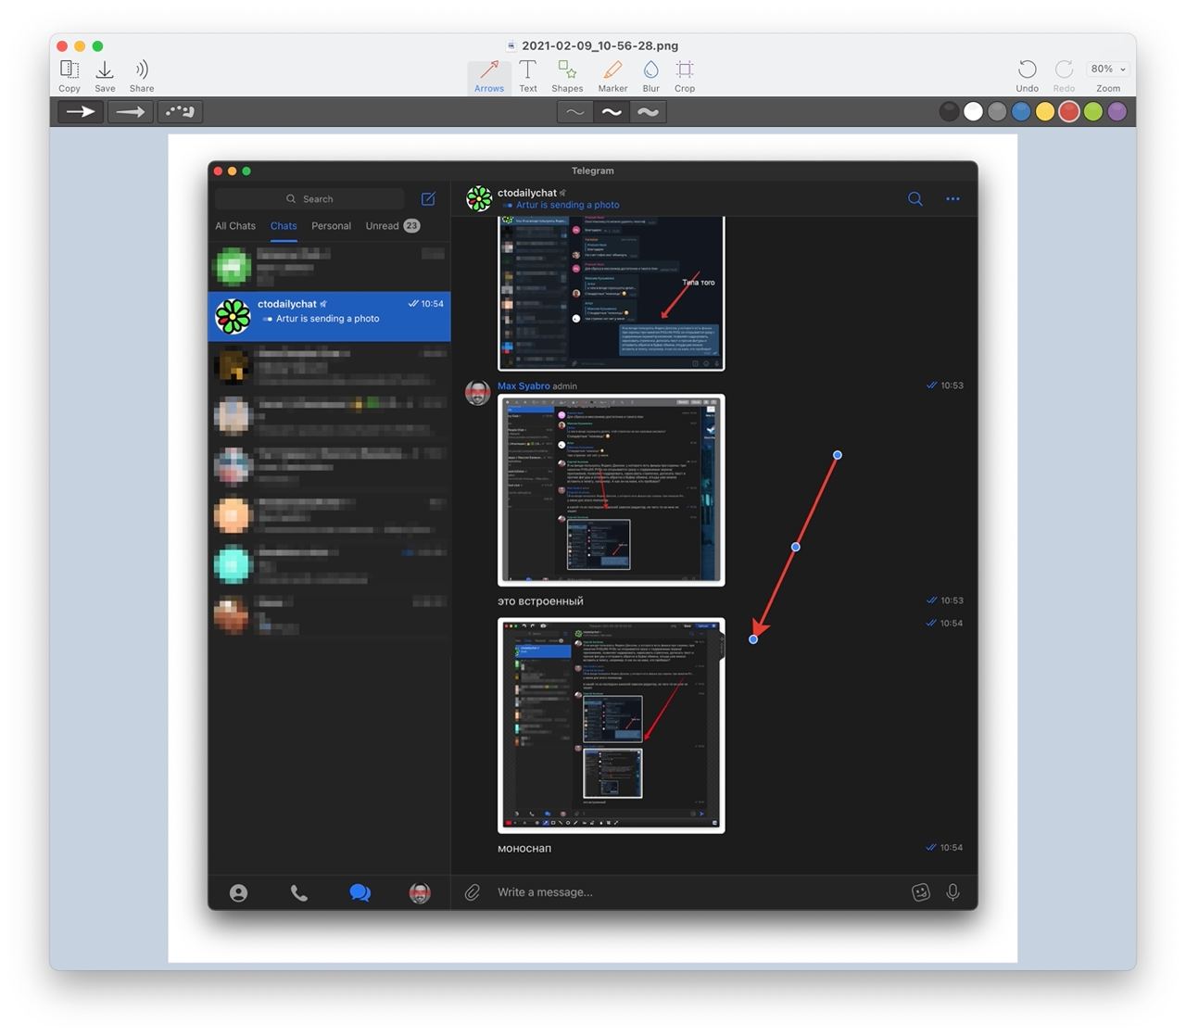Switch to the Chats tab
Image resolution: width=1186 pixels, height=1036 pixels.
click(284, 226)
